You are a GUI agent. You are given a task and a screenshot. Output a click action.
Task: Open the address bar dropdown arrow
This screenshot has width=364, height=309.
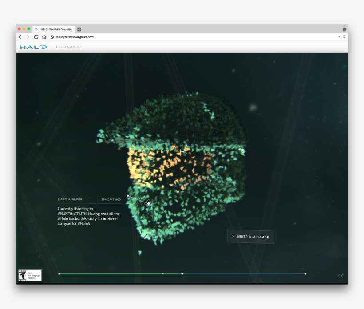pyautogui.click(x=339, y=37)
